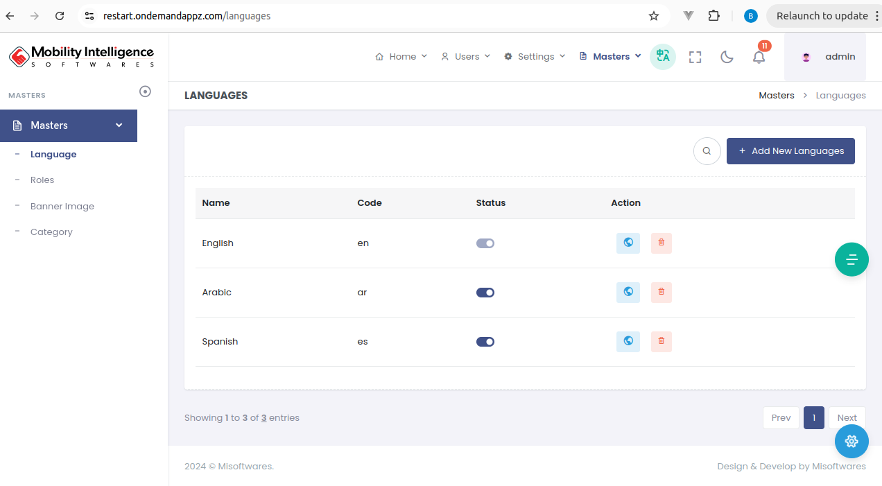The width and height of the screenshot is (882, 486).
Task: Delete the Arabic language with trash icon
Action: 661,293
